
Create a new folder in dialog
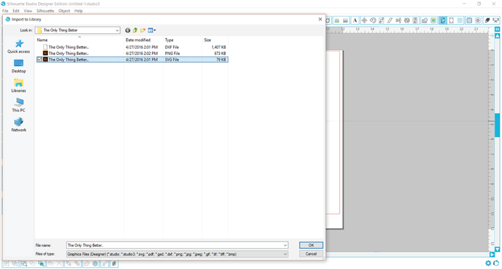click(x=143, y=30)
